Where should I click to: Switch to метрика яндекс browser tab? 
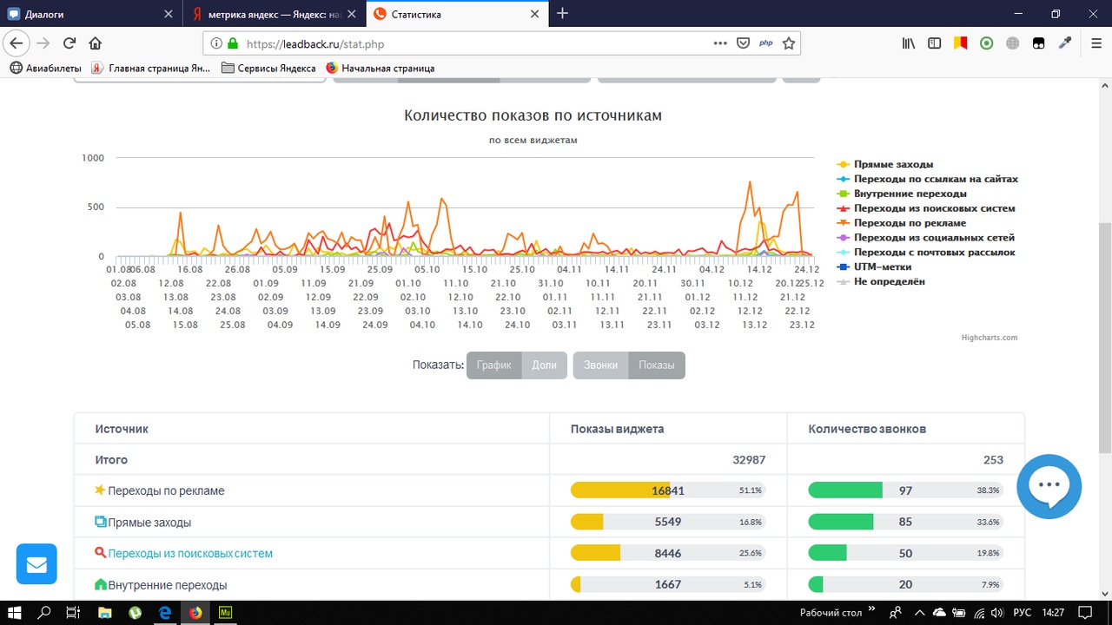tap(274, 14)
